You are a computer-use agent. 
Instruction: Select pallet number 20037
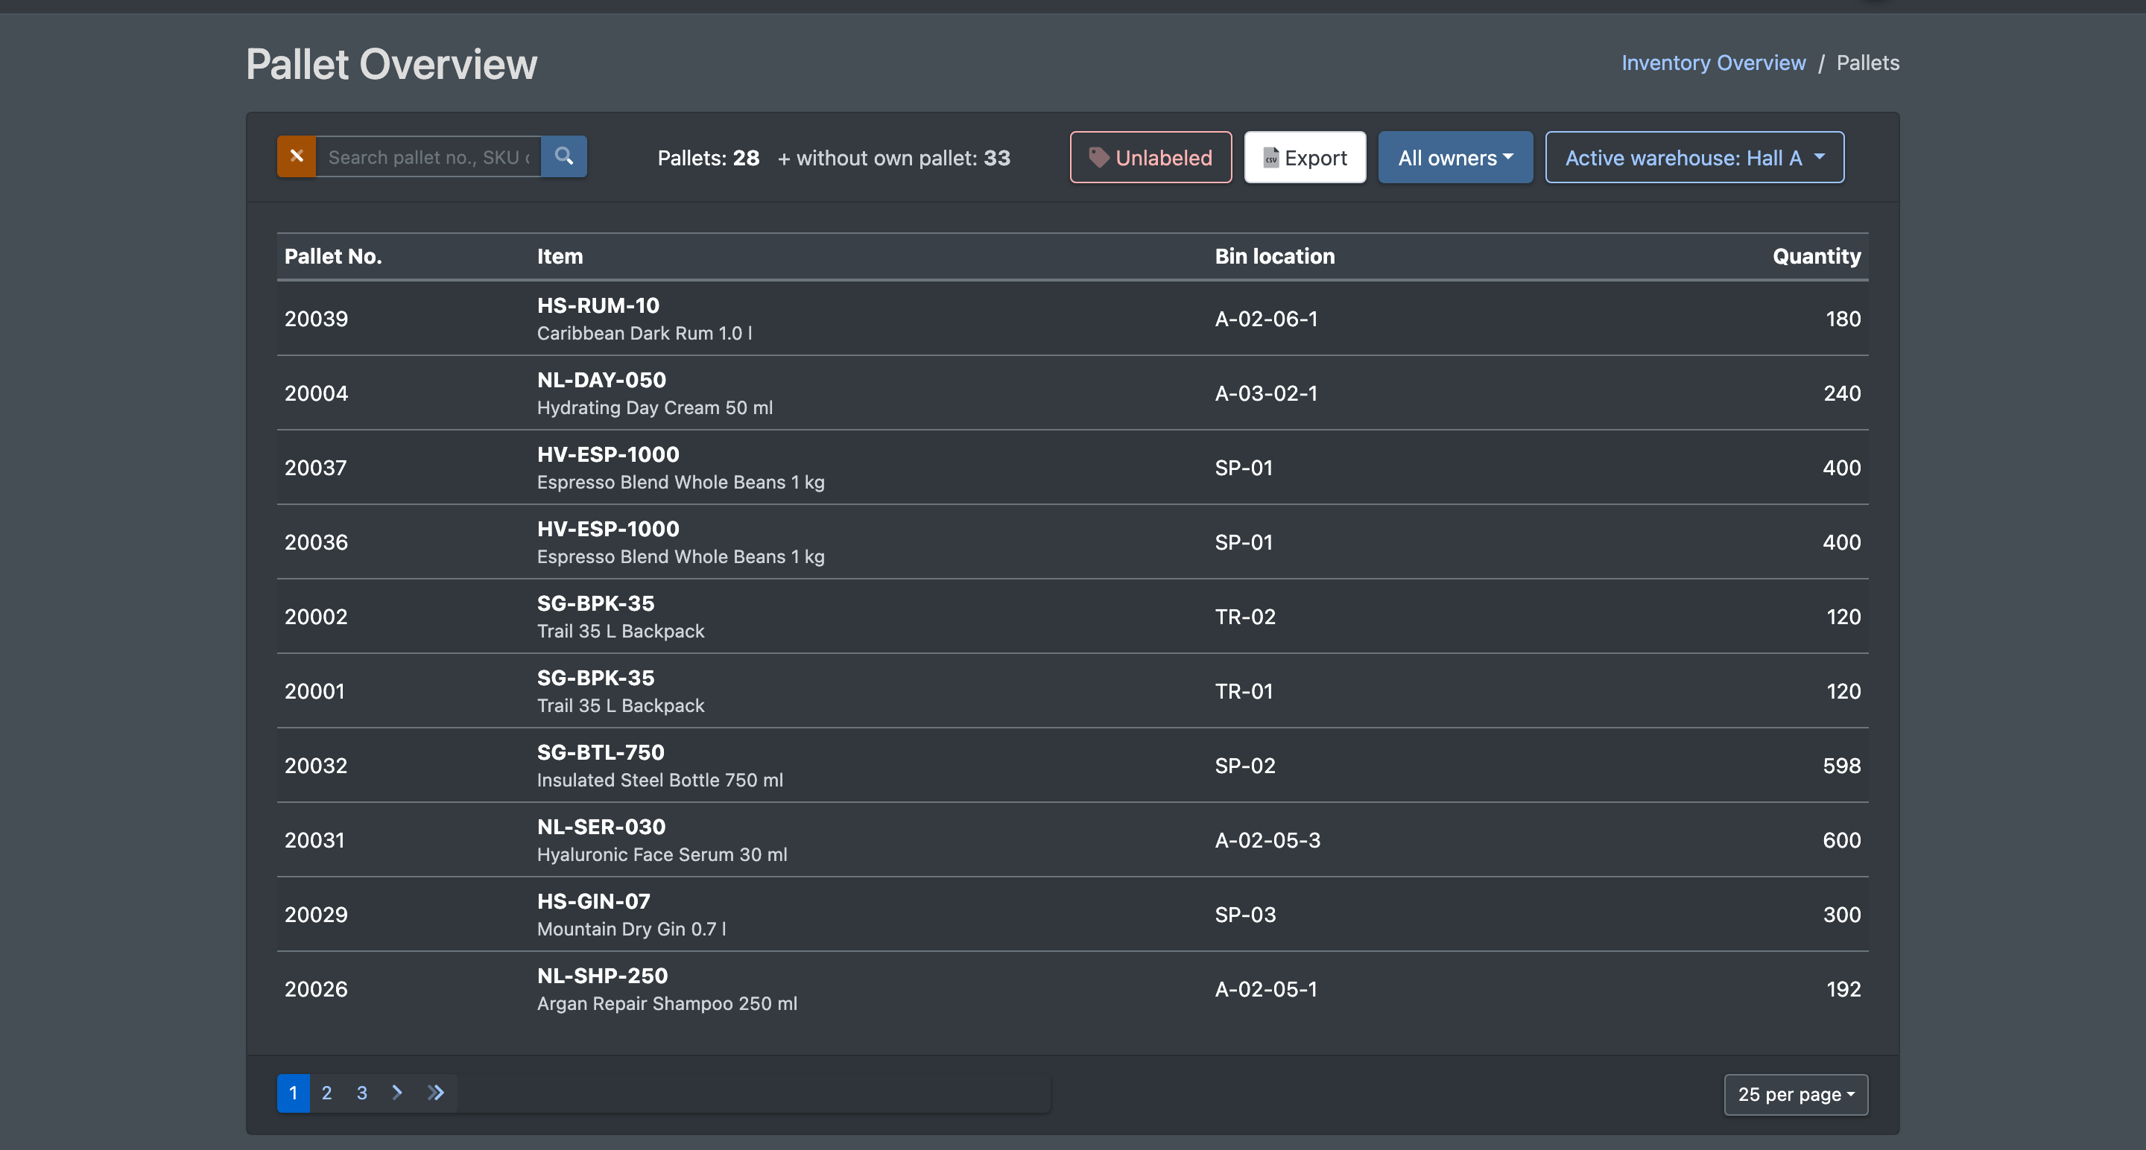[x=316, y=468]
